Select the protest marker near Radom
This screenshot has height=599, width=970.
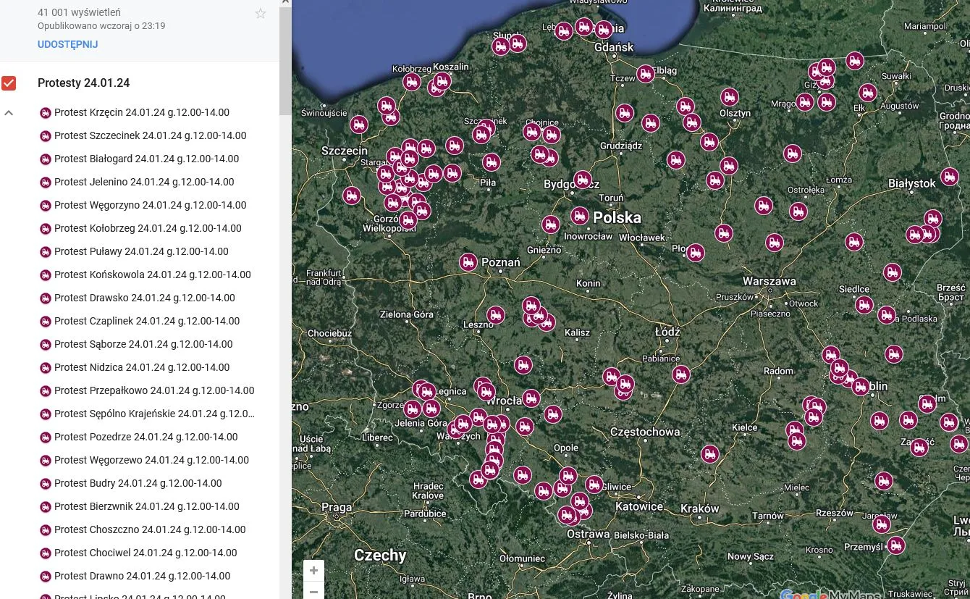pyautogui.click(x=830, y=354)
